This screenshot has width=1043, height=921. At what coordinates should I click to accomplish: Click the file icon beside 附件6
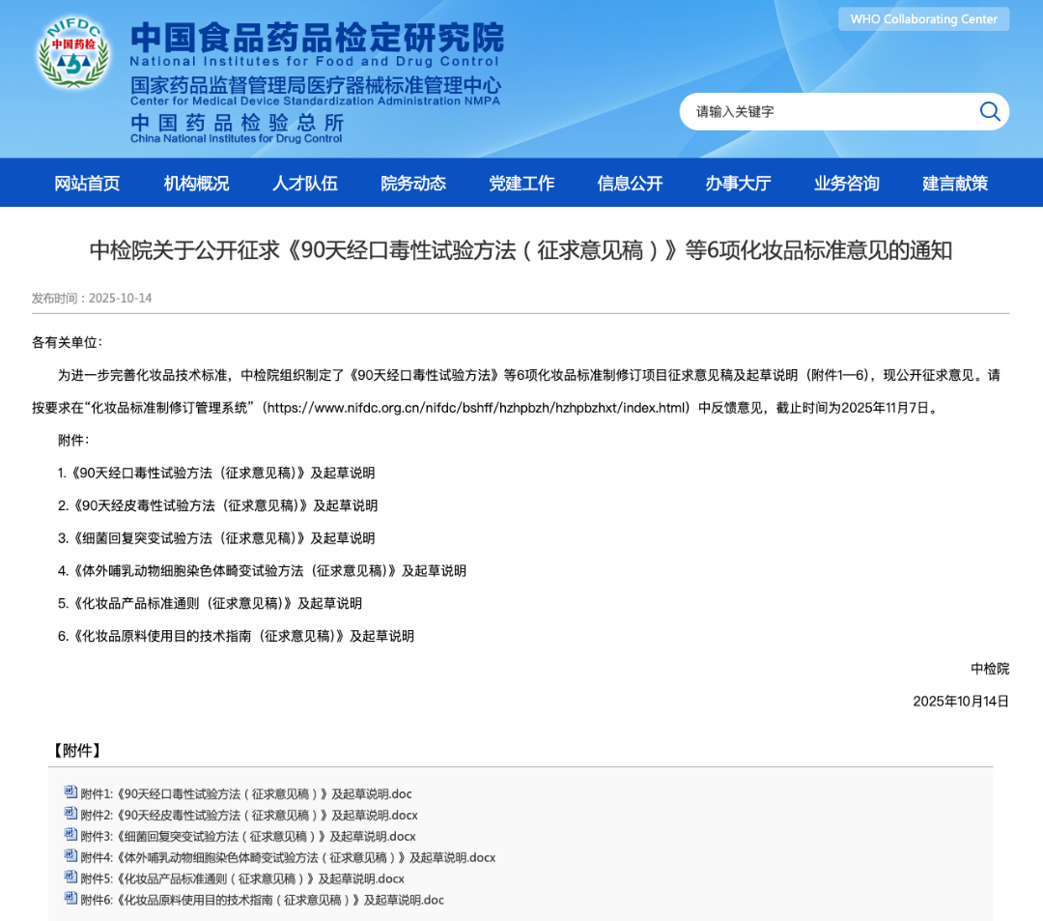tap(70, 899)
